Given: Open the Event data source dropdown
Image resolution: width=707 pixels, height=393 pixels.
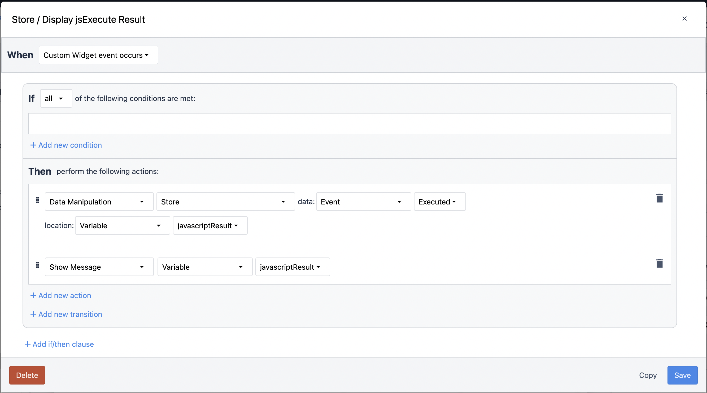Looking at the screenshot, I should click(x=363, y=202).
